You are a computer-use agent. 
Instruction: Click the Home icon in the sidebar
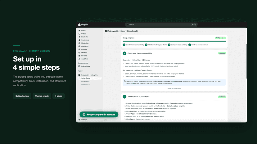pos(79,31)
